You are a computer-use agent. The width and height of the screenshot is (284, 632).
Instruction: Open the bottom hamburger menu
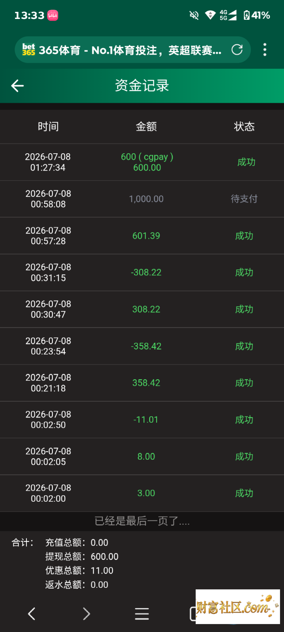tap(142, 613)
